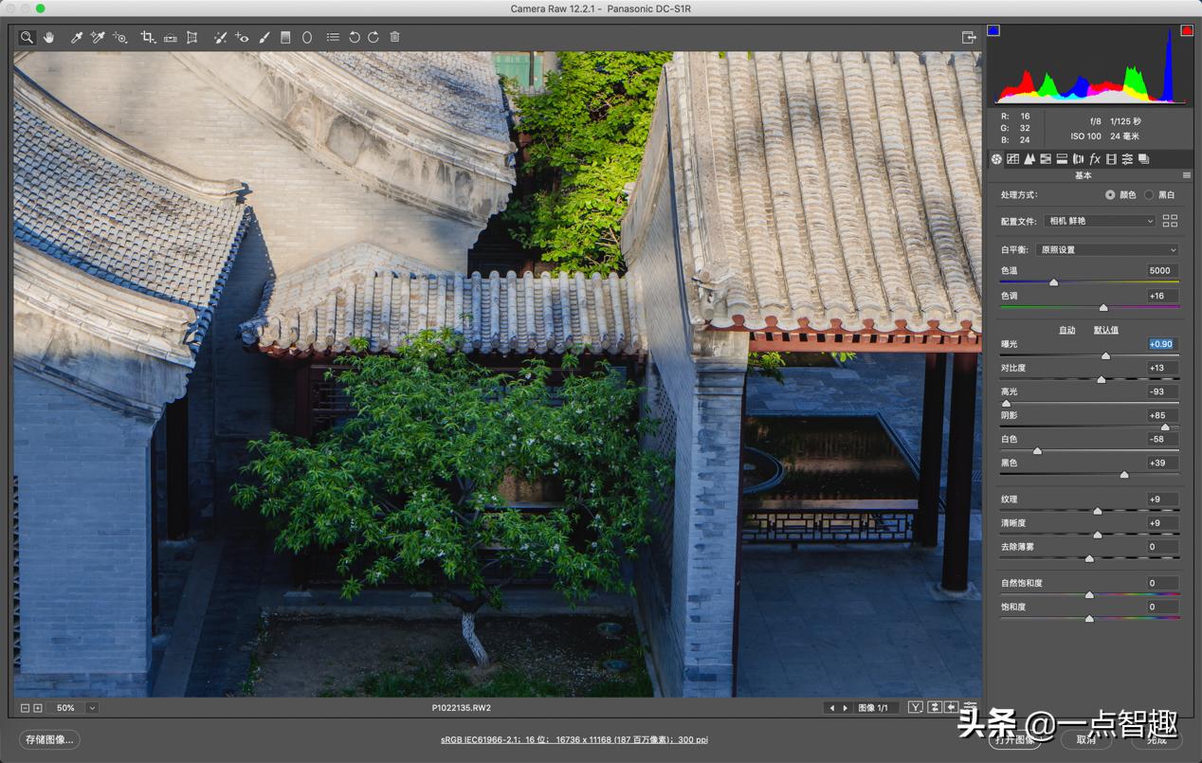Select the Graduated Filter tool
The height and width of the screenshot is (763, 1202).
285,37
